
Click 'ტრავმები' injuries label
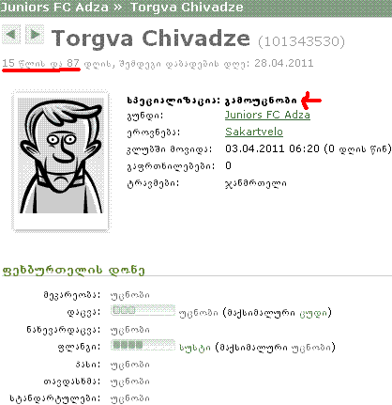pyautogui.click(x=153, y=183)
